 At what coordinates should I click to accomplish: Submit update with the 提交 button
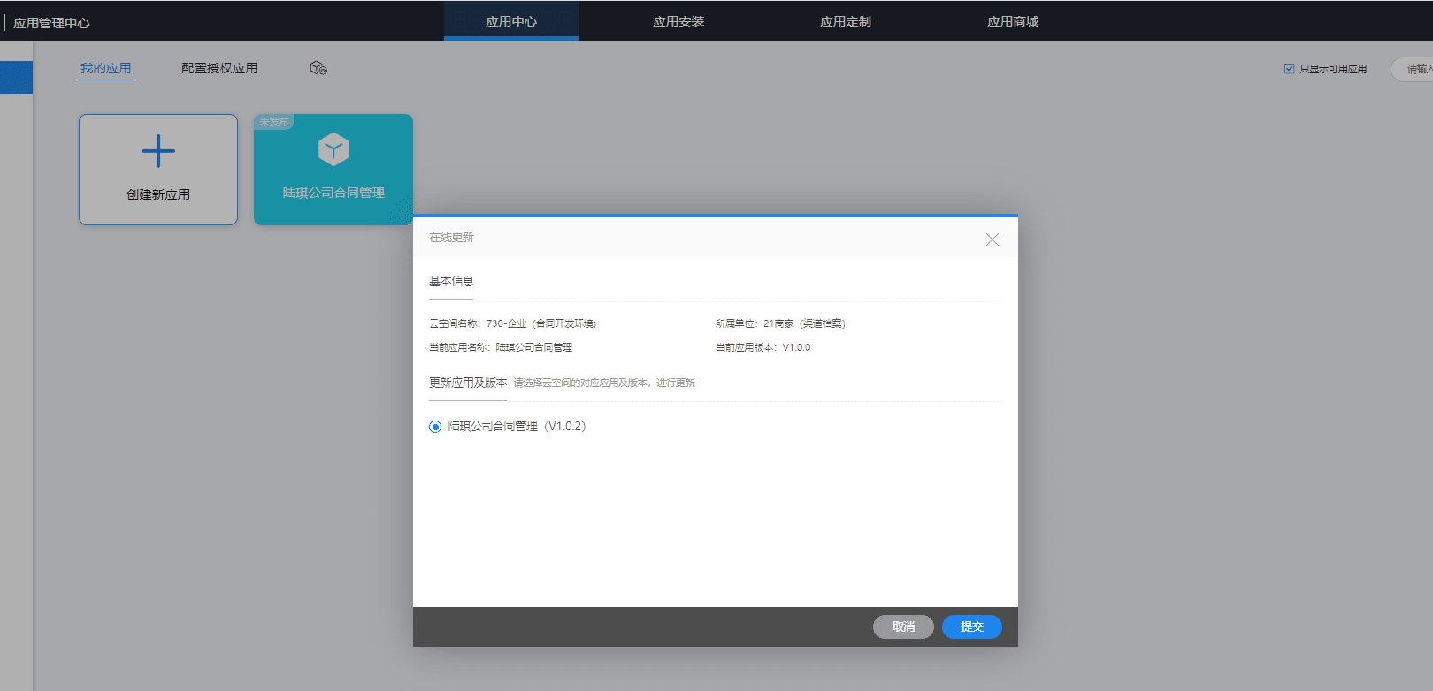(972, 626)
